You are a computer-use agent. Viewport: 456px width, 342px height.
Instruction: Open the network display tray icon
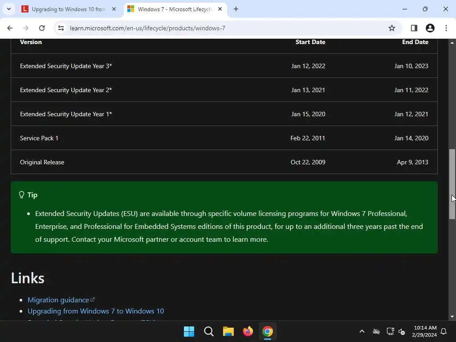[x=390, y=331]
